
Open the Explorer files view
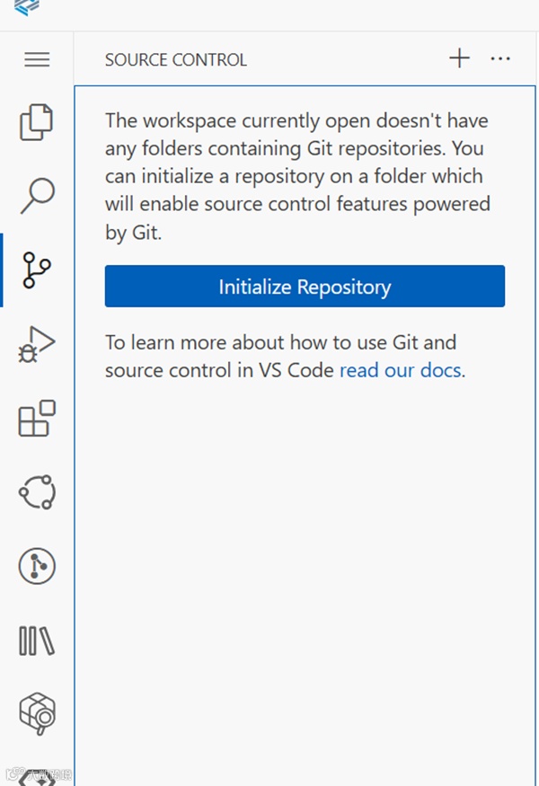point(37,122)
